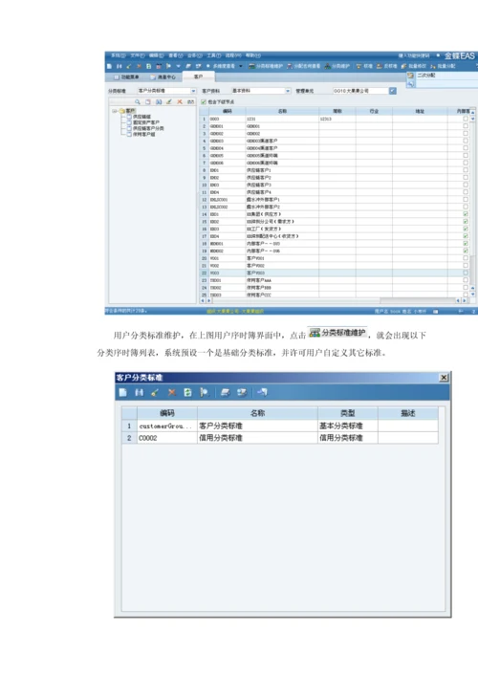Screen dimensions: 478x676
Task: Select 供应链客户分类 node in customer tree
Action: (148, 128)
